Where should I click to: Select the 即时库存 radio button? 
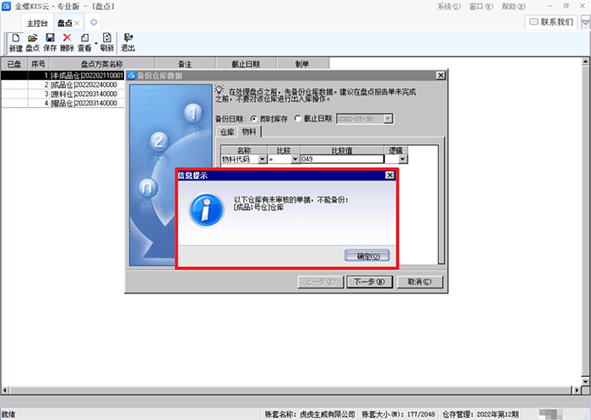click(x=253, y=119)
